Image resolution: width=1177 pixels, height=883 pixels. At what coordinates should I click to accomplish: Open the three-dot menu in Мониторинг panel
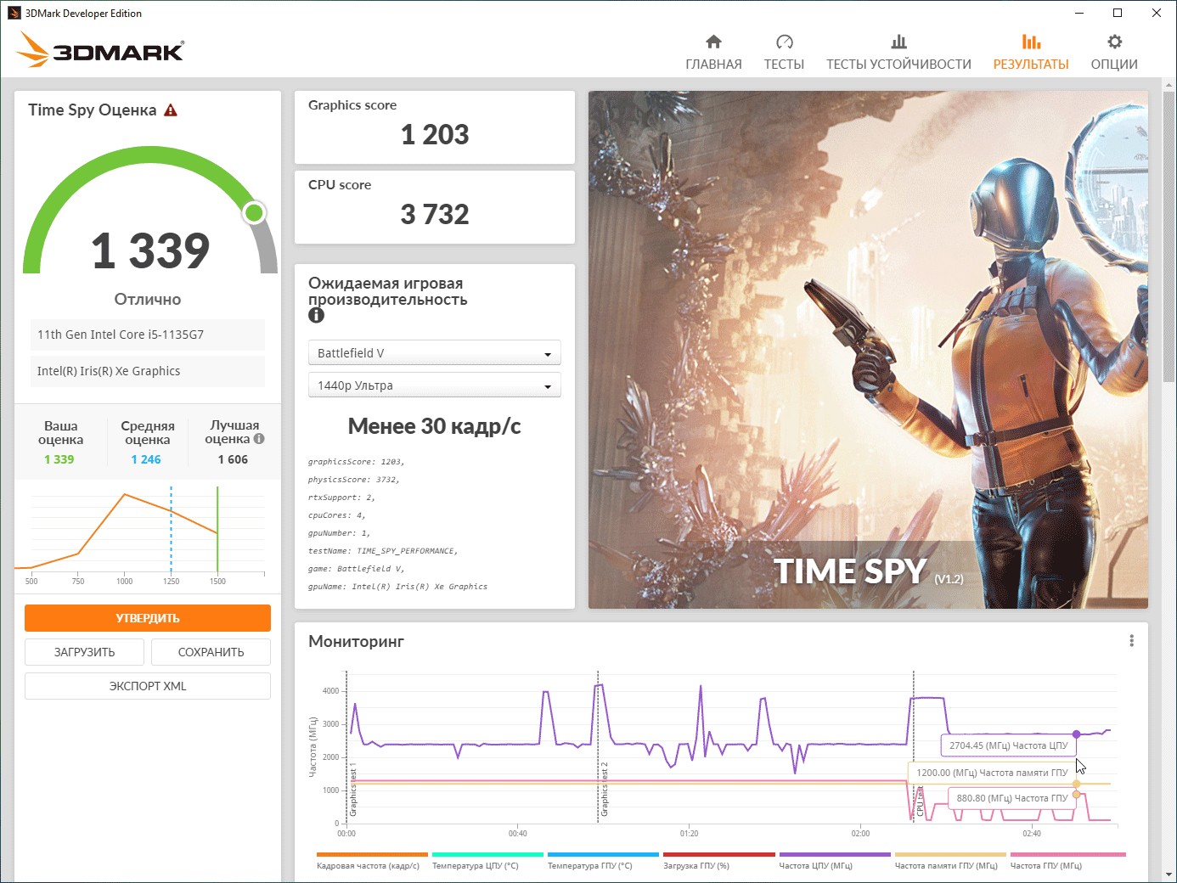pyautogui.click(x=1131, y=641)
